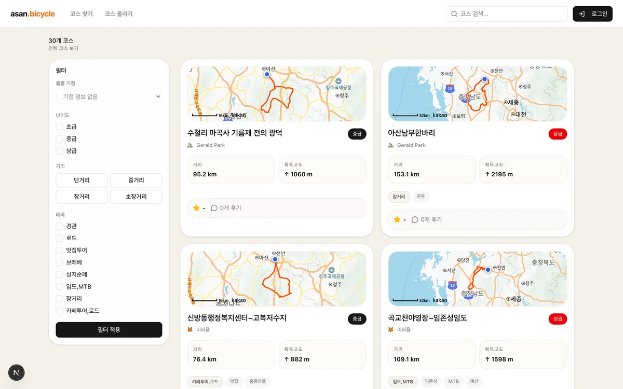
Task: Click the magnifier icon in the search box
Action: [x=454, y=13]
